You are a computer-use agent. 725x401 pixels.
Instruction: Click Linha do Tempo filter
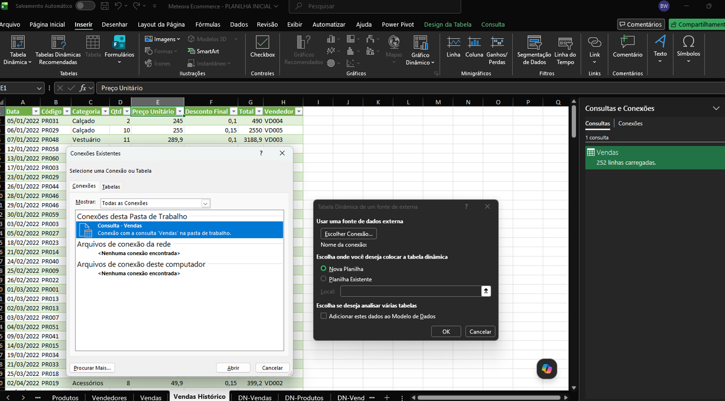(x=565, y=50)
